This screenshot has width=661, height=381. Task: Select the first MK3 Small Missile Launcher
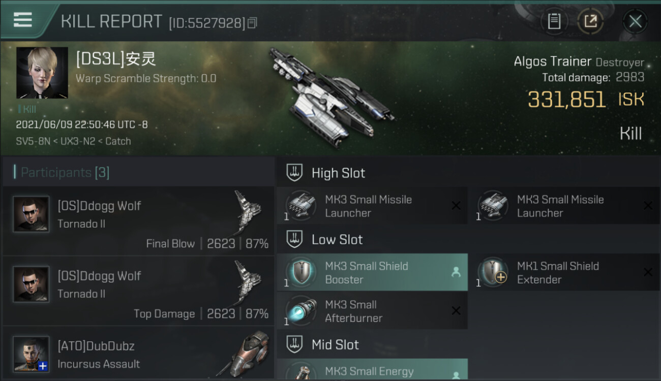[x=372, y=206]
